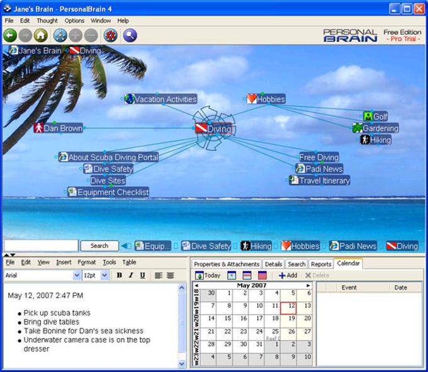Click the search text input field
The width and height of the screenshot is (428, 372).
pyautogui.click(x=41, y=245)
